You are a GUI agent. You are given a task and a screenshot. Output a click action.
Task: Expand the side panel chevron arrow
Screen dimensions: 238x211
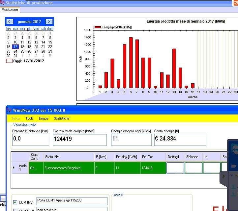click(x=223, y=176)
